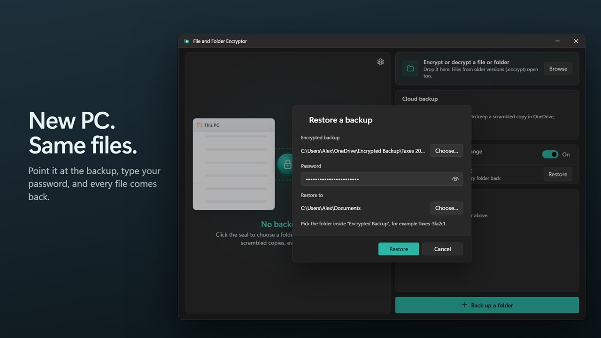This screenshot has height=338, width=601.
Task: Minimize the File and Folder Encryptor window
Action: (557, 41)
